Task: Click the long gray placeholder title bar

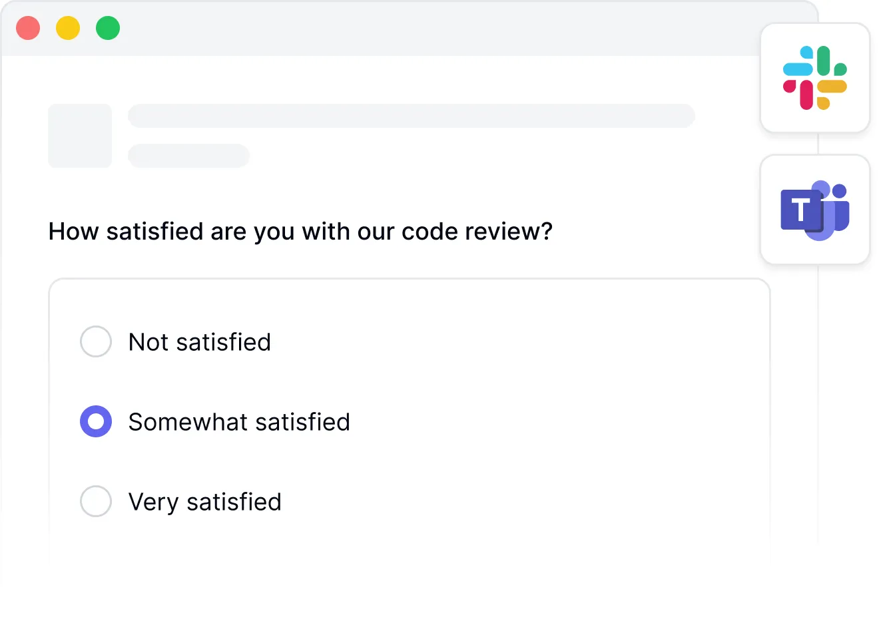Action: tap(411, 116)
